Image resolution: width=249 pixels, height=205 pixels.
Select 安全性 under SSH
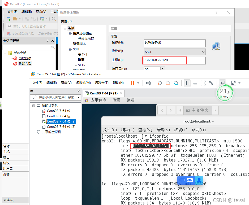83,55
